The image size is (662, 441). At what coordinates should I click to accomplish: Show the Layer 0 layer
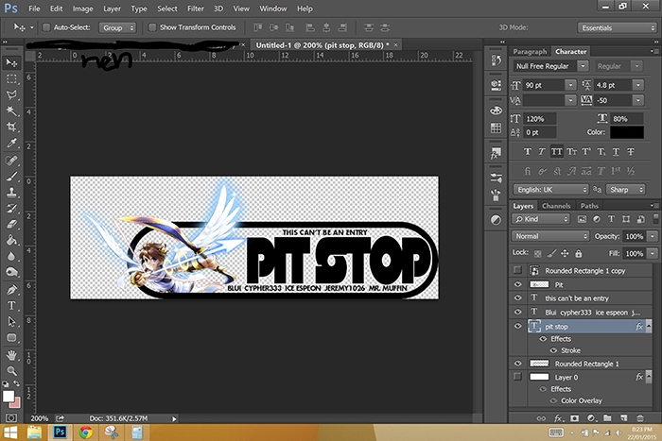tap(517, 377)
